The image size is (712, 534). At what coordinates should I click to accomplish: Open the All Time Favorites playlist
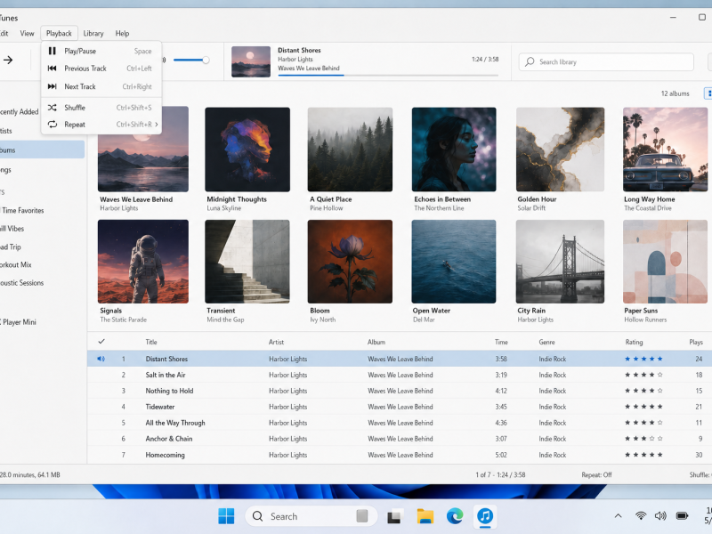coord(21,210)
